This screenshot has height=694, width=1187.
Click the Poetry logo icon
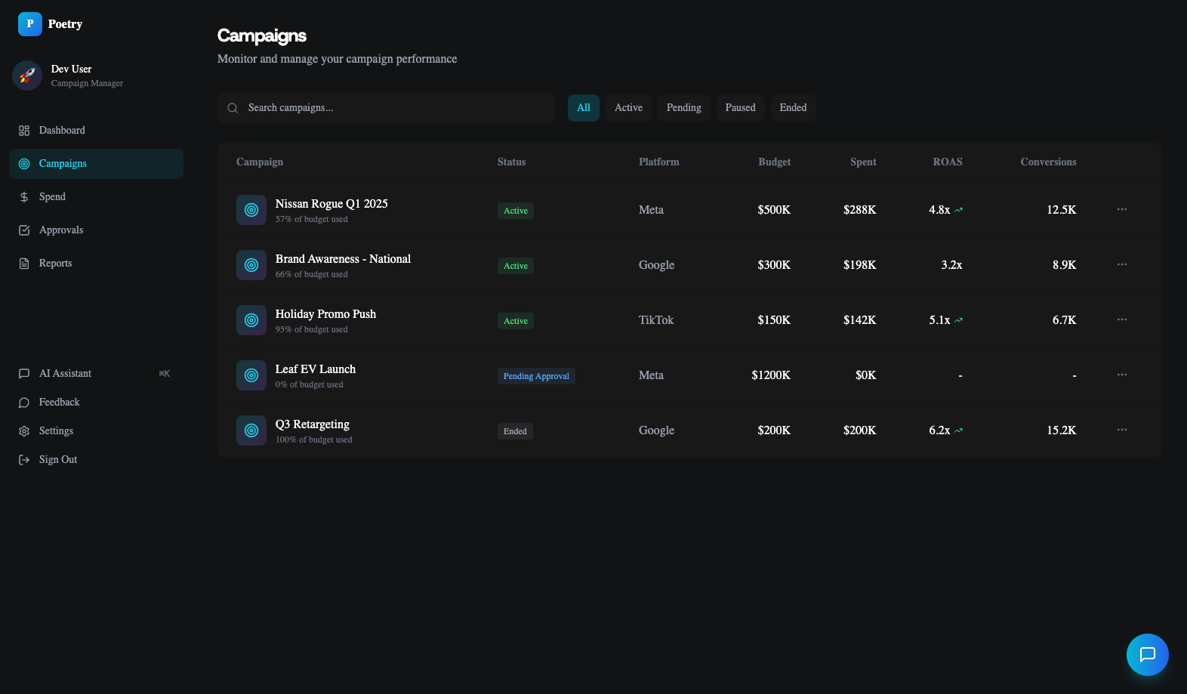30,24
